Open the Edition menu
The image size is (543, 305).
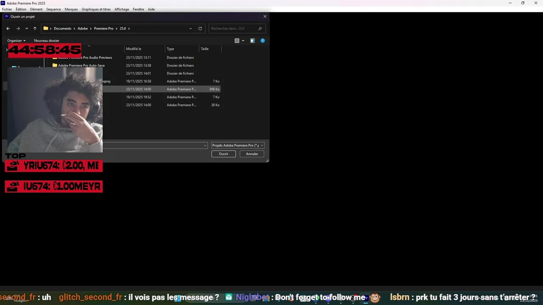point(21,9)
